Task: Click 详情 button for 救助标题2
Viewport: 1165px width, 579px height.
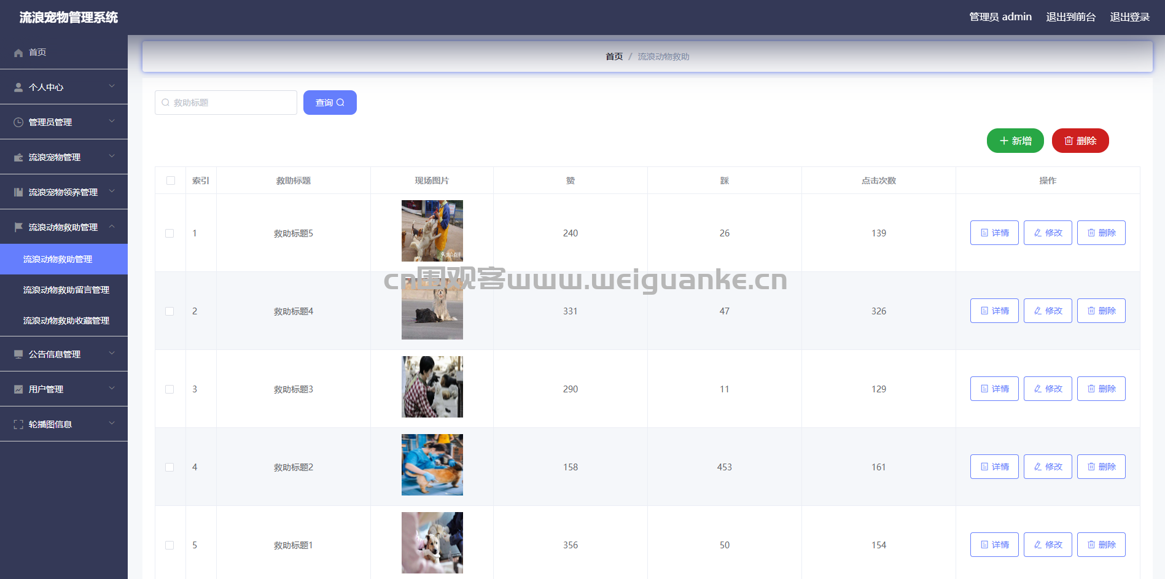Action: [x=994, y=467]
